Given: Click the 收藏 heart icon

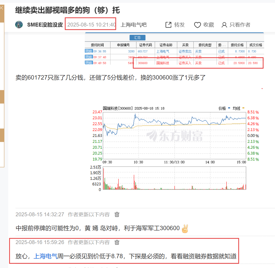Looking at the screenshot, I should [197, 25].
